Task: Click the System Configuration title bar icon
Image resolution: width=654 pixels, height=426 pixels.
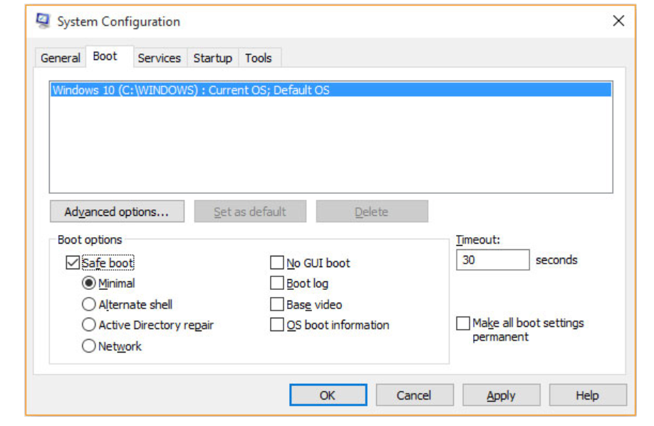Action: click(43, 21)
